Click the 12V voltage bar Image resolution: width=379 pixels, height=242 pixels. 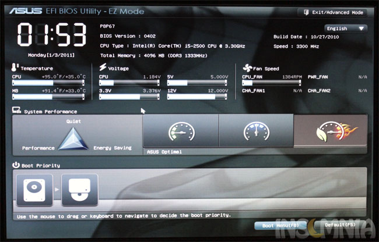(197, 97)
